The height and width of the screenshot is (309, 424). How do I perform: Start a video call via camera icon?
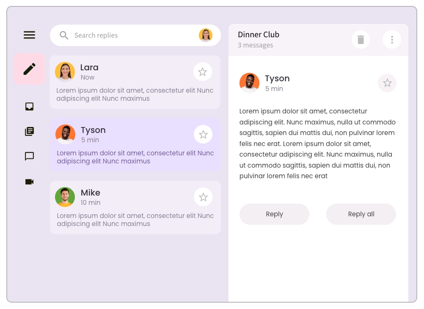[29, 182]
